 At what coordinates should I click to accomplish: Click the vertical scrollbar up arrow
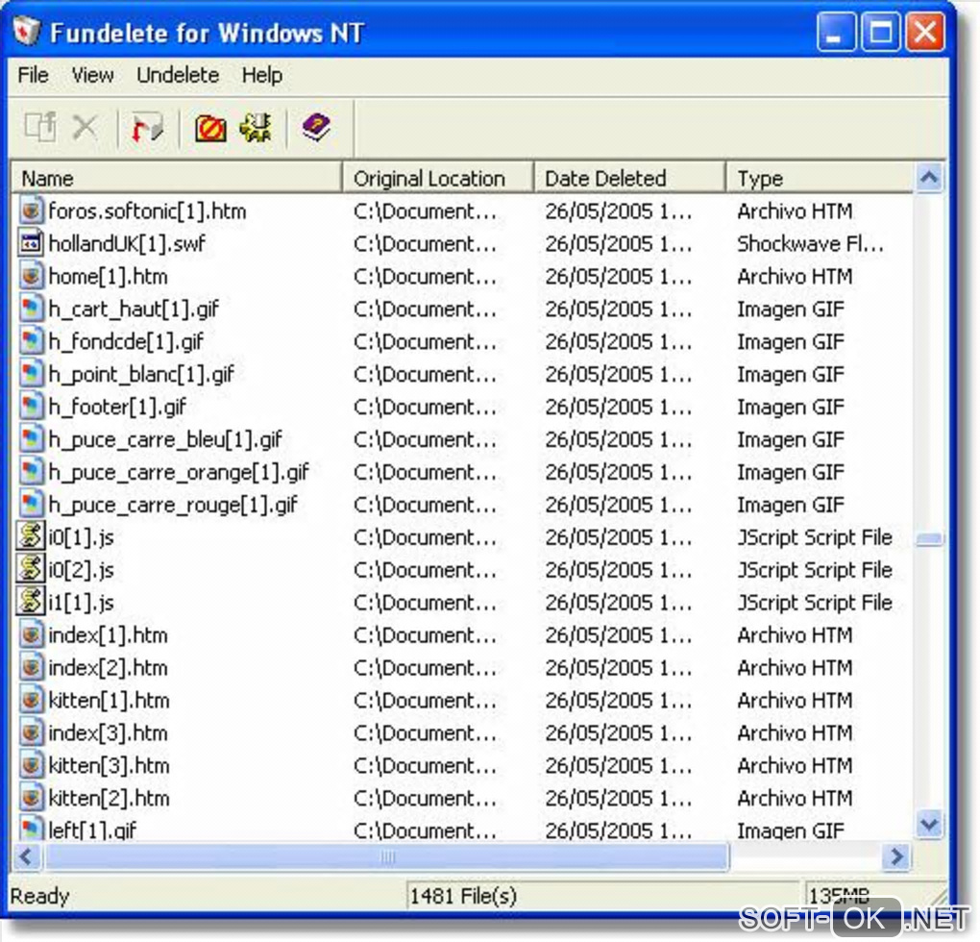pos(929,178)
